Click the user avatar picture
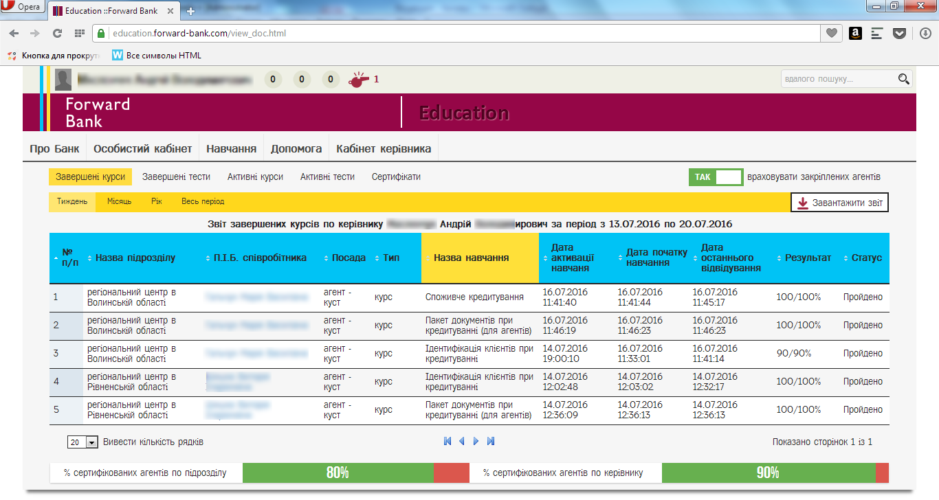The width and height of the screenshot is (939, 500). (x=63, y=80)
